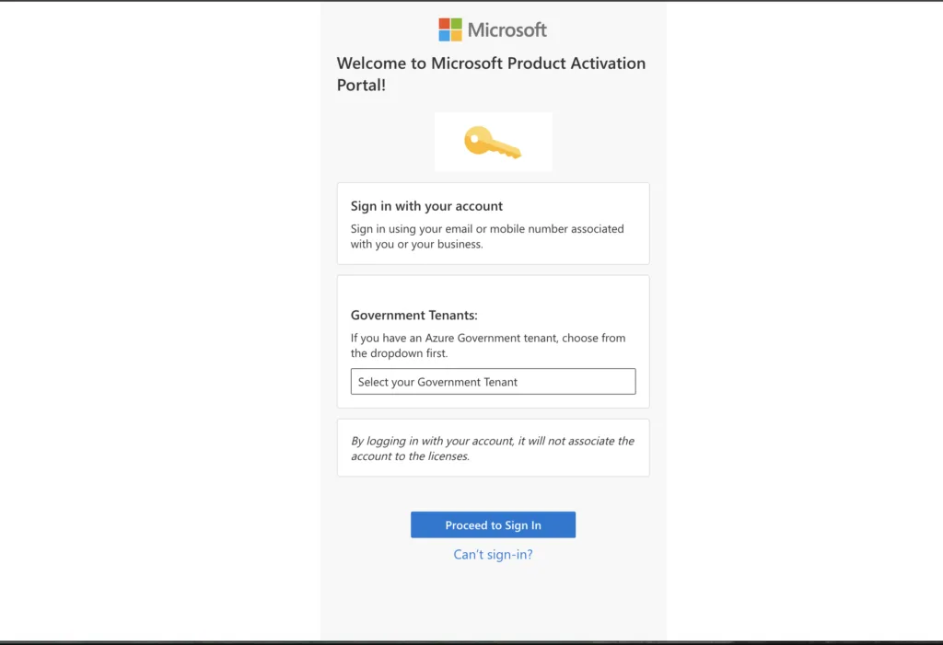Viewport: 943px width, 645px height.
Task: Click the Welcome to Microsoft Product Activation Portal heading
Action: click(x=491, y=74)
